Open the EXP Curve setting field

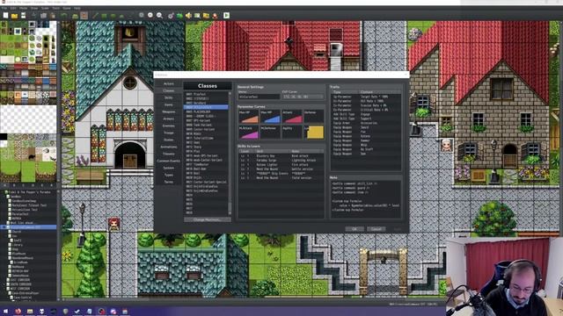tap(303, 97)
